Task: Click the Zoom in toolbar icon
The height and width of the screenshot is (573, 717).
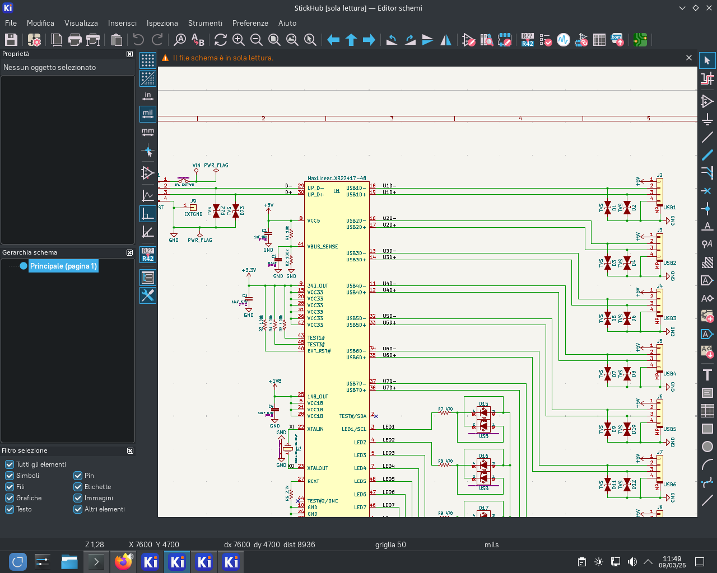Action: [x=239, y=40]
